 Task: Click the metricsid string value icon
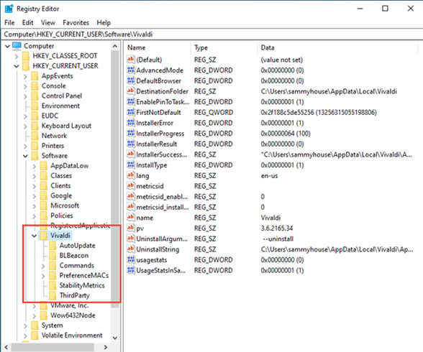(x=131, y=186)
